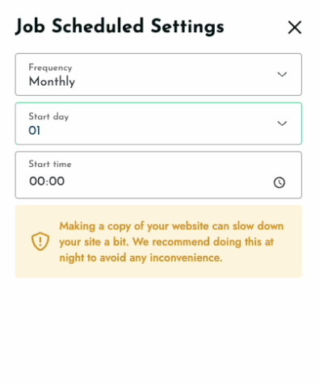
Task: Open the clock time picker icon
Action: click(x=280, y=182)
